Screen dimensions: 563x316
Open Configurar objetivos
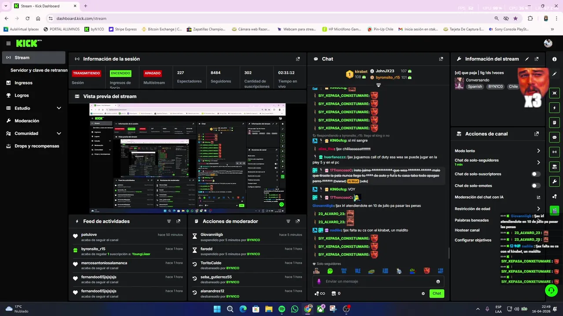[x=473, y=240]
